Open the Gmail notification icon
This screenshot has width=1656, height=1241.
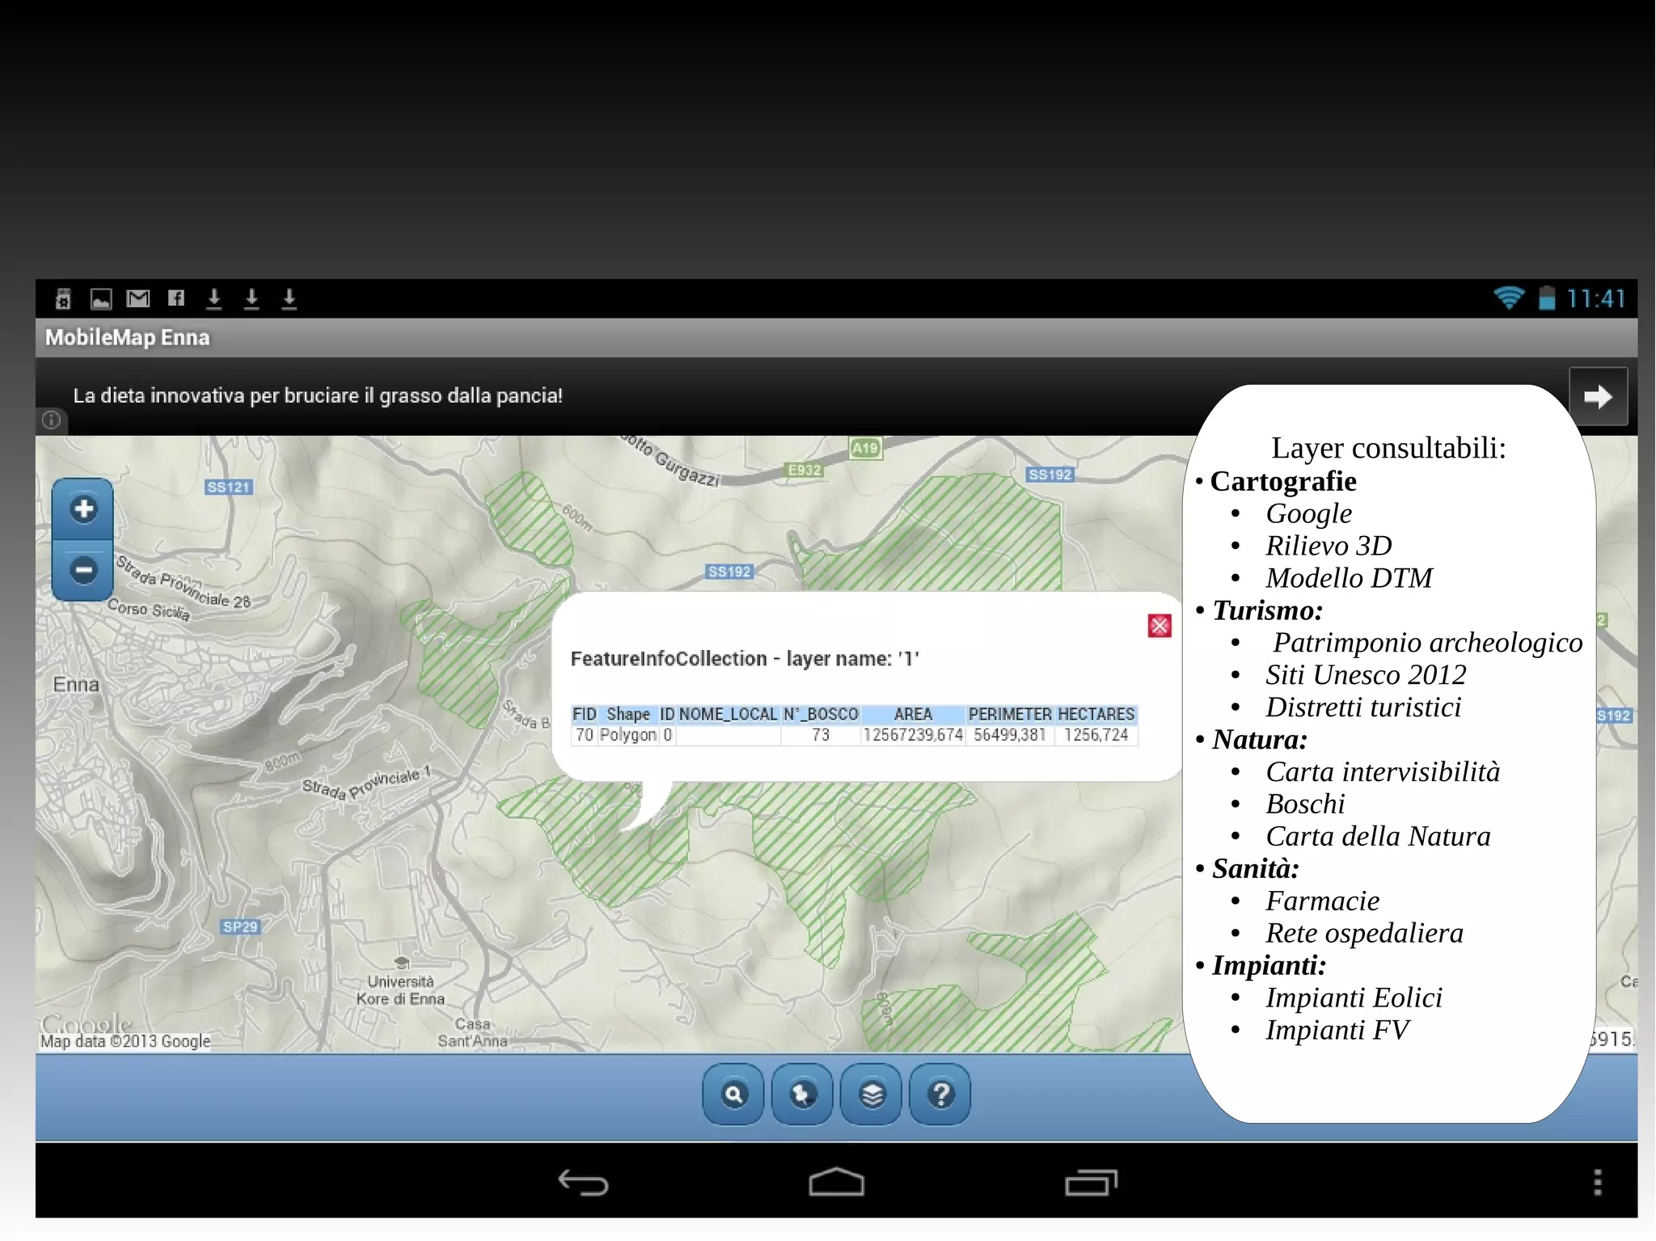138,298
